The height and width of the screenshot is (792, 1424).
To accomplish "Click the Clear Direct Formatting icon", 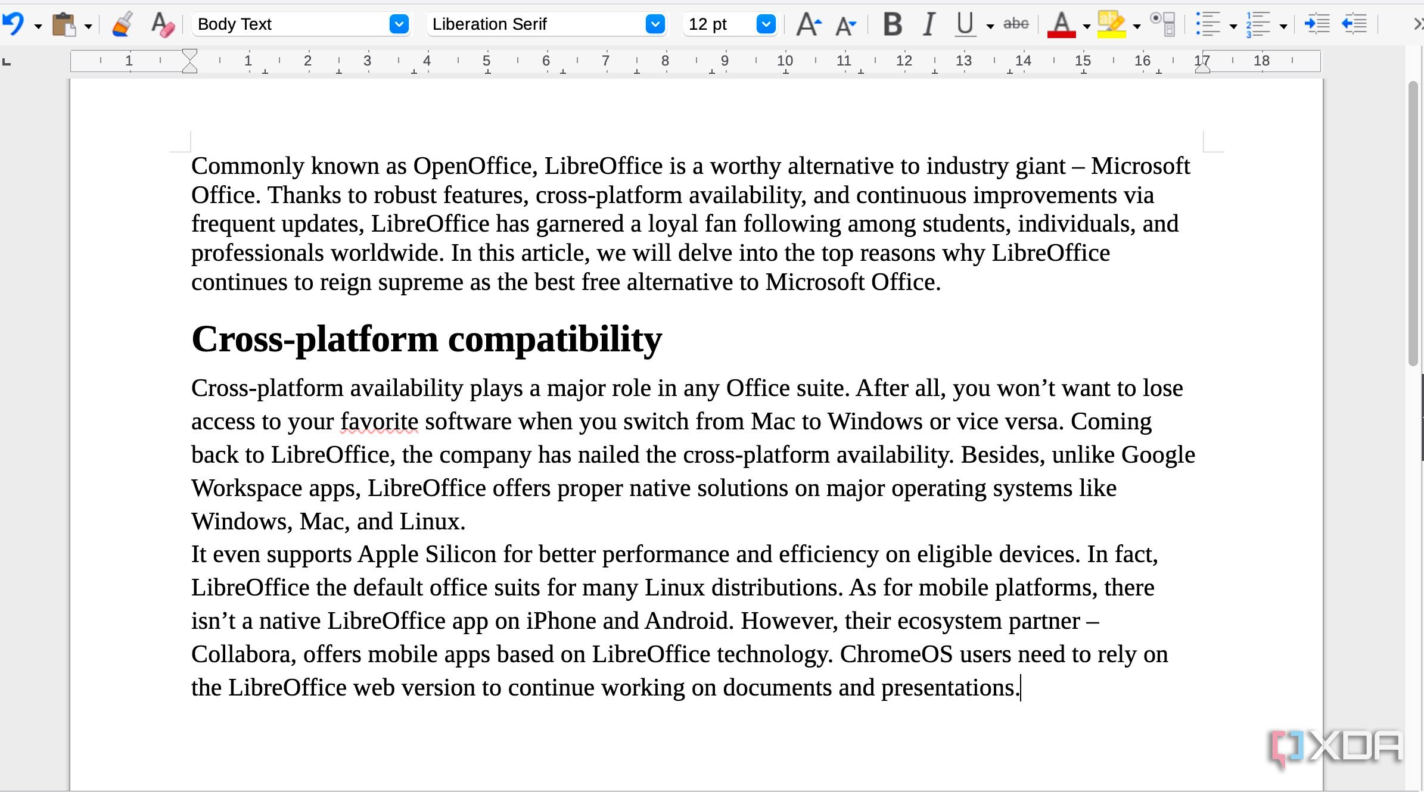I will pyautogui.click(x=162, y=24).
